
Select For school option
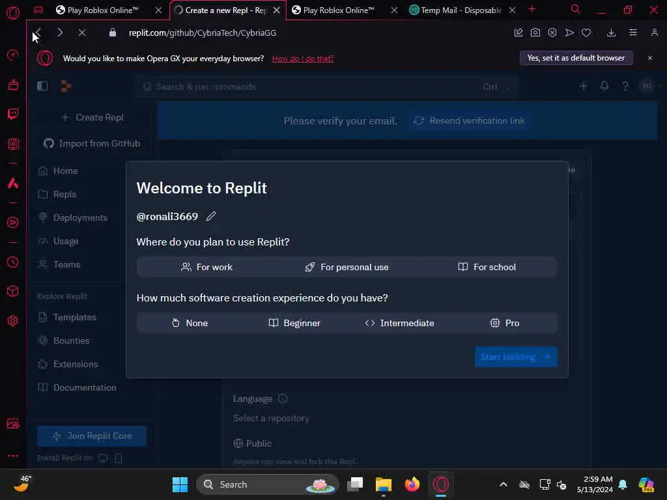point(487,267)
